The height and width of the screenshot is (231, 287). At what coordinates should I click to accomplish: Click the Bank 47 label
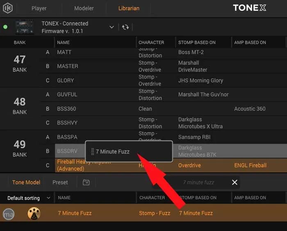coord(20,63)
